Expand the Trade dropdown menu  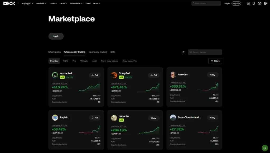click(53, 3)
